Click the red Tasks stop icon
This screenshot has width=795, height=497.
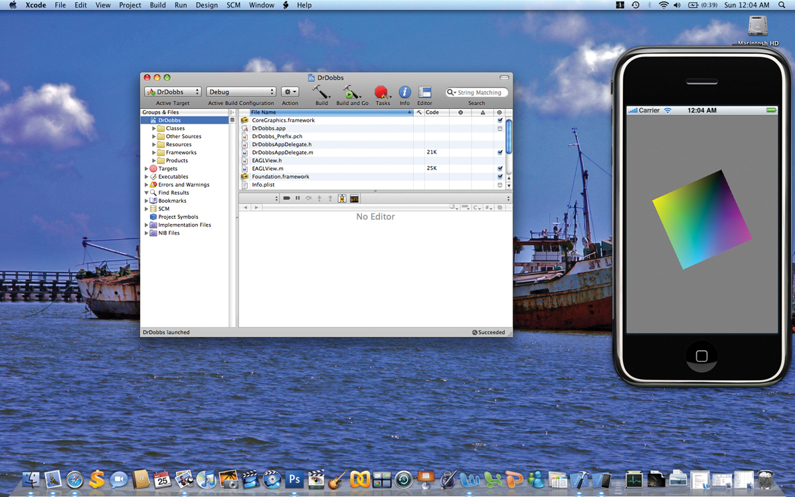(381, 92)
